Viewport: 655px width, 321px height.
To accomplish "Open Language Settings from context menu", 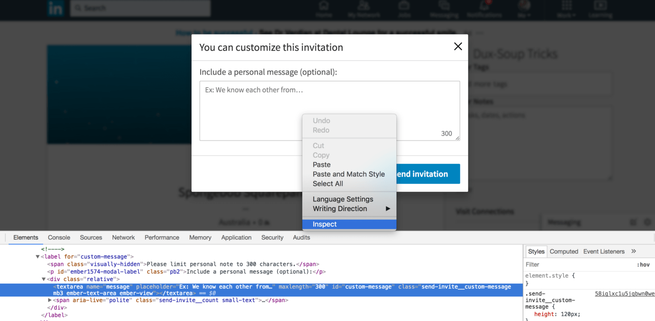I will click(343, 199).
